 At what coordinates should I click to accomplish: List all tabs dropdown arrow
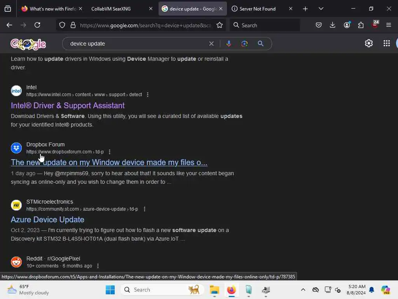[x=321, y=9]
